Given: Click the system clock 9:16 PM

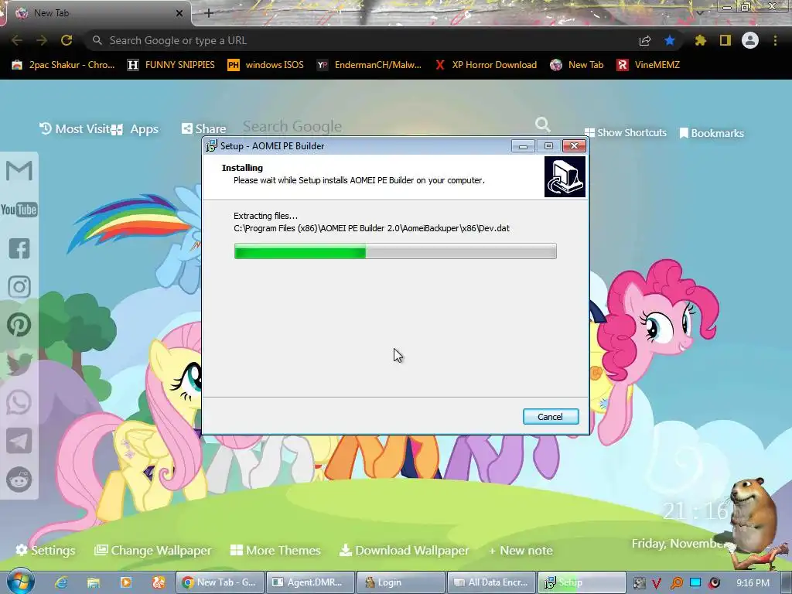Looking at the screenshot, I should point(753,583).
